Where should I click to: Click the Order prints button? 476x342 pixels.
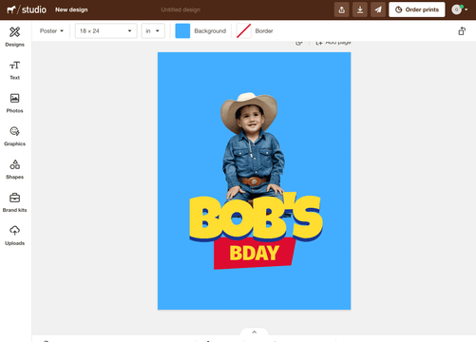[417, 9]
